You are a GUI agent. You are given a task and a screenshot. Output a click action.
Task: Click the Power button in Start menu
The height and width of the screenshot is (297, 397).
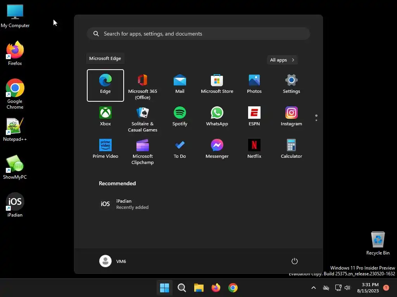(x=295, y=261)
